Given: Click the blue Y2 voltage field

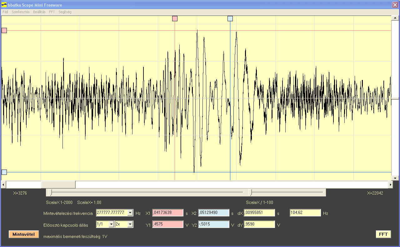Looking at the screenshot, I should [214, 224].
